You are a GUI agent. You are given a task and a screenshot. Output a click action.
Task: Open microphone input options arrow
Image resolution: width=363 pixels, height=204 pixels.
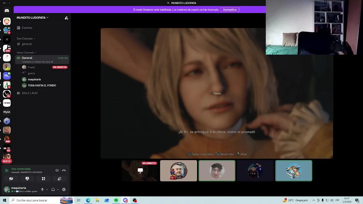click(x=47, y=190)
